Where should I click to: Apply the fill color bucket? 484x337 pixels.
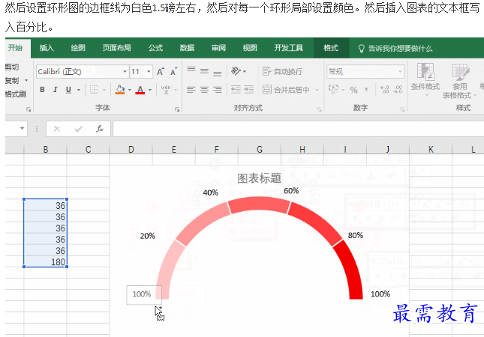tap(120, 90)
